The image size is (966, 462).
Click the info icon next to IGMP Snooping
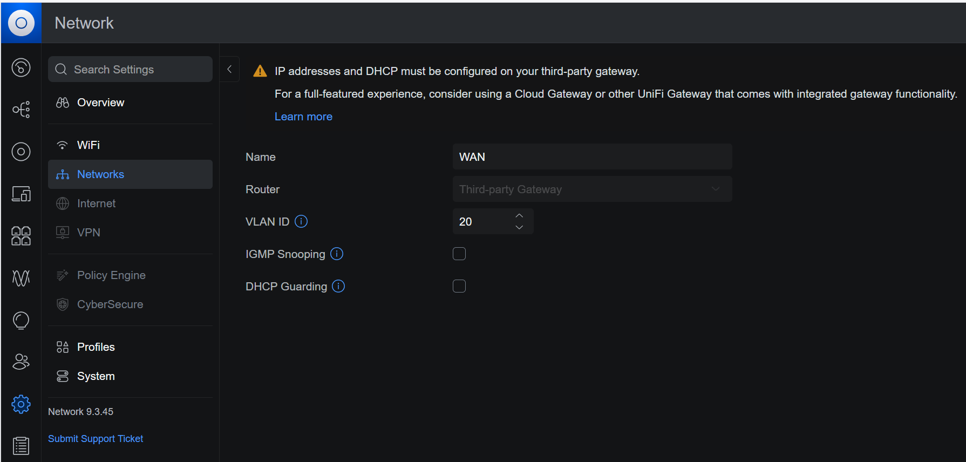pos(337,254)
